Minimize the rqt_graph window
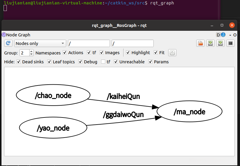Viewport: 240px width, 166px height. (212, 25)
